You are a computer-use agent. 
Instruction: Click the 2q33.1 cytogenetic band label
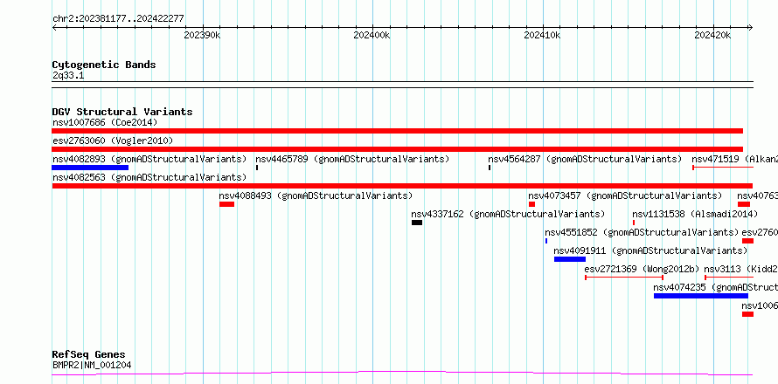pyautogui.click(x=68, y=76)
